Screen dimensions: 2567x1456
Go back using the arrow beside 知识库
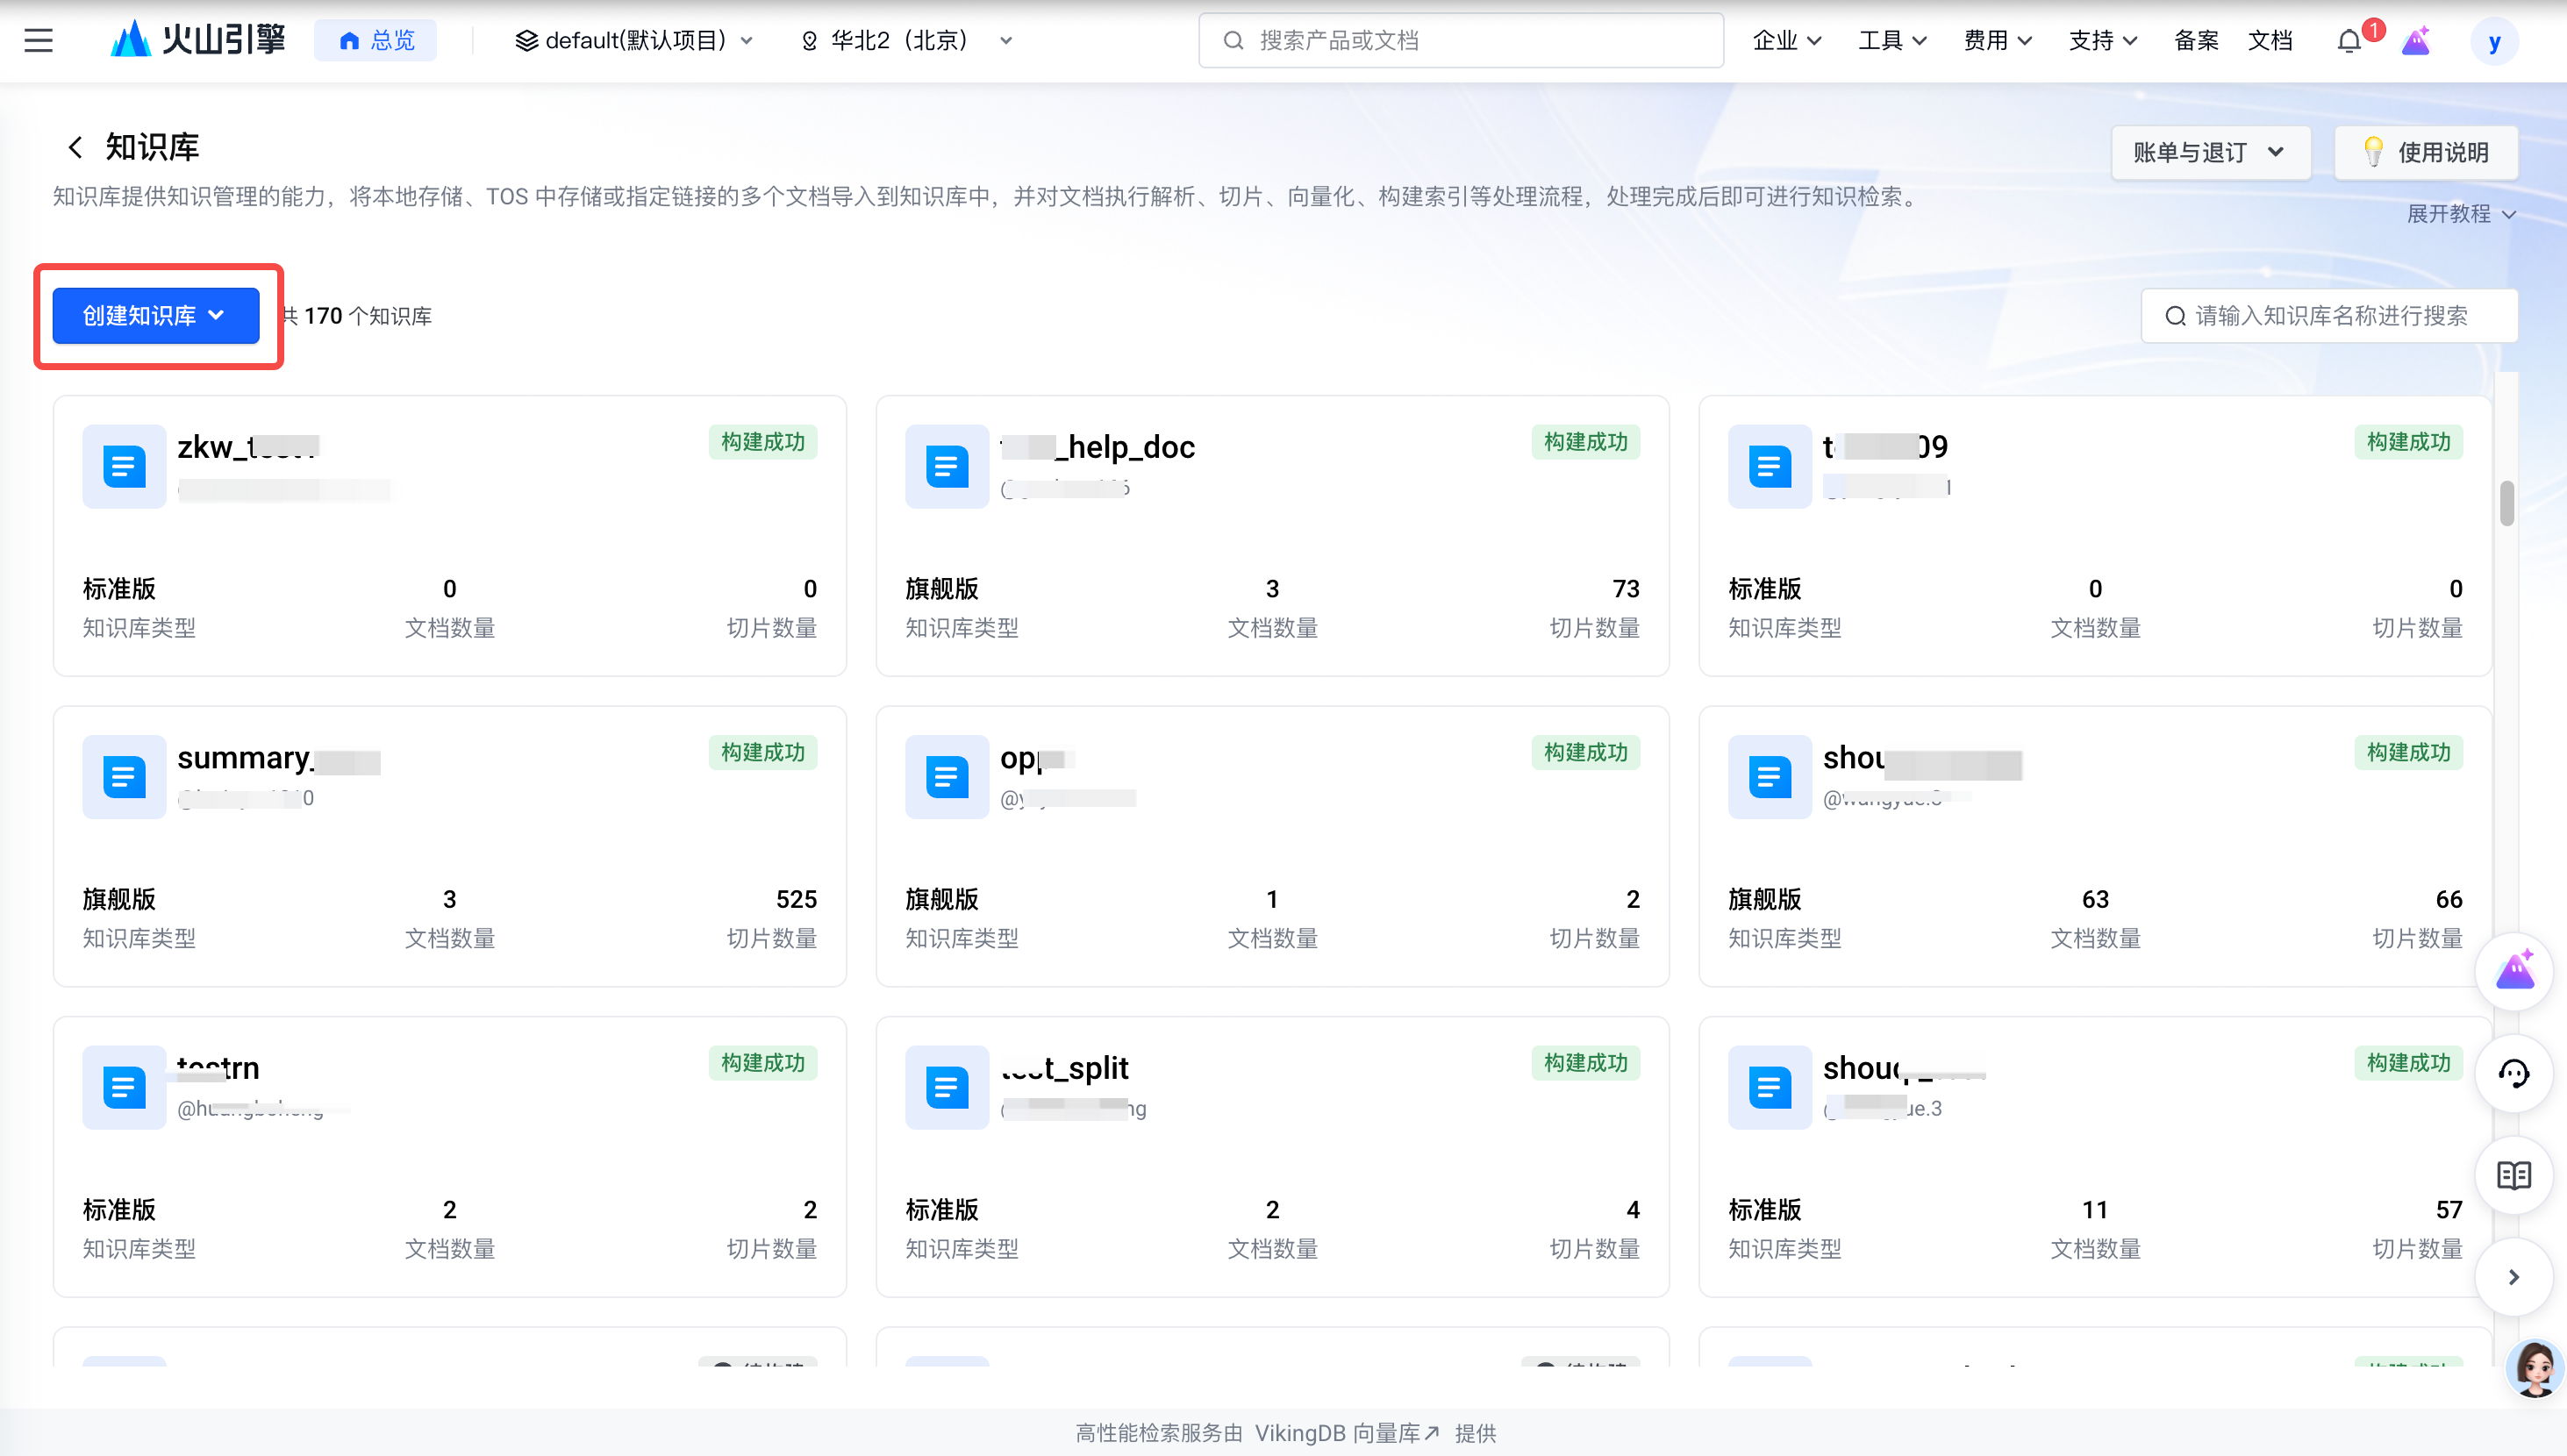pyautogui.click(x=75, y=148)
